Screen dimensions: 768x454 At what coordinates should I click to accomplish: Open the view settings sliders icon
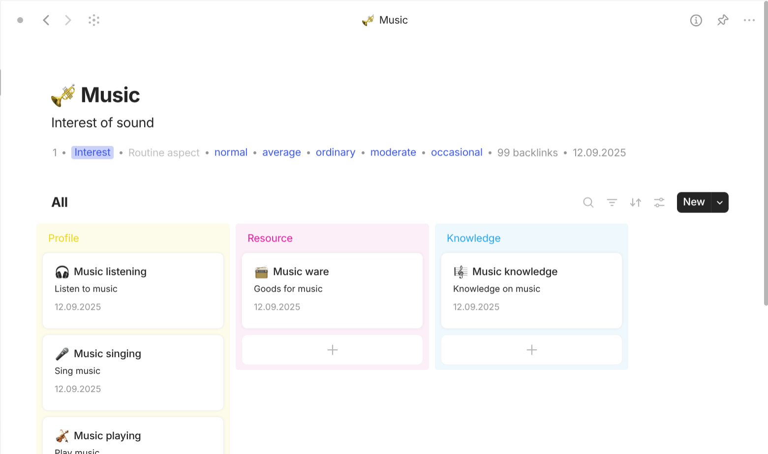coord(659,202)
